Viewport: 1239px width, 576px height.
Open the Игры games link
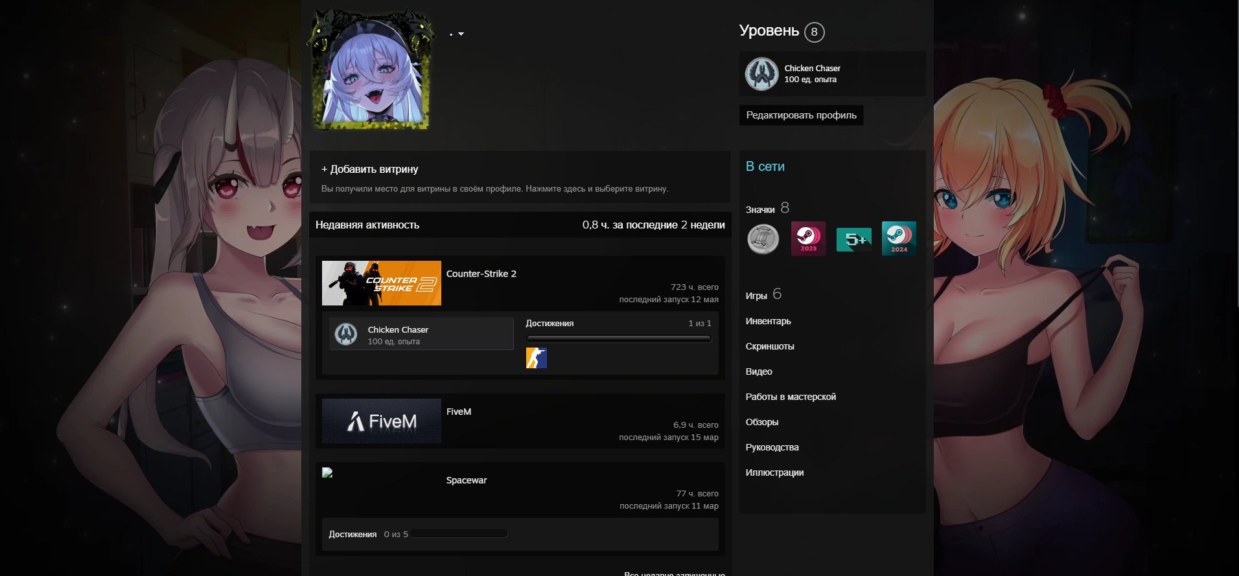[x=756, y=296]
